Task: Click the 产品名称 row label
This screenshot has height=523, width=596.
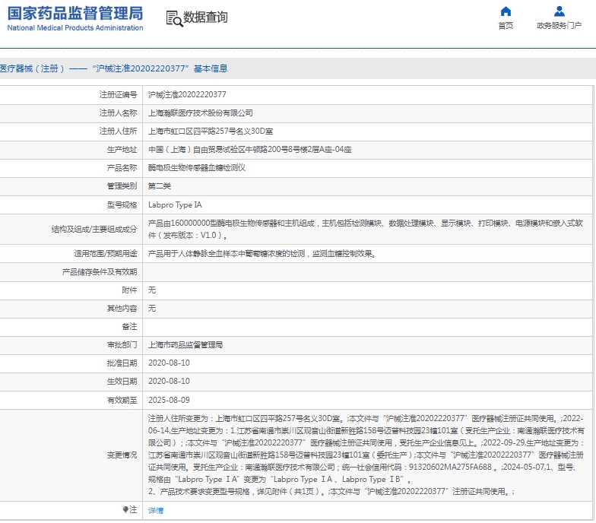Action: point(122,167)
